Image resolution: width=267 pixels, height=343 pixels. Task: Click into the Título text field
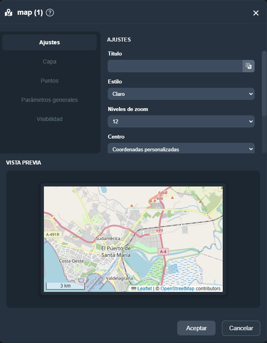click(x=175, y=66)
